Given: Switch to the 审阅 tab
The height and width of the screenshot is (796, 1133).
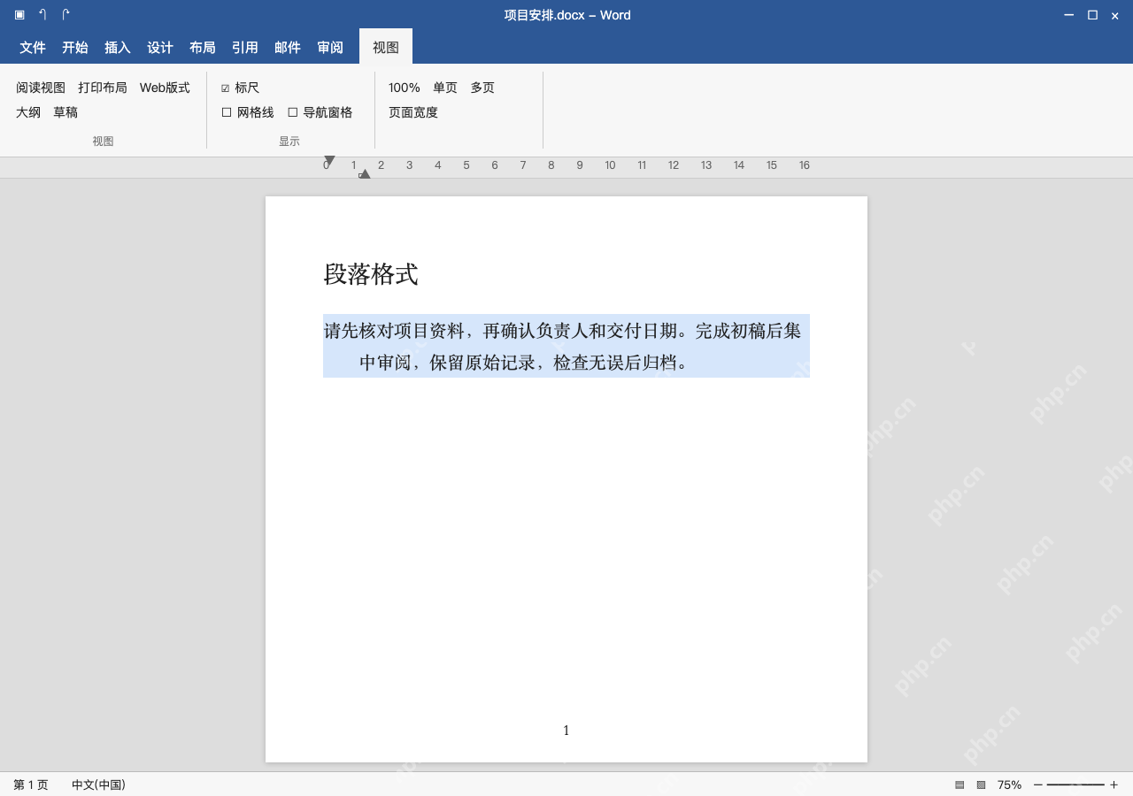Looking at the screenshot, I should [330, 48].
